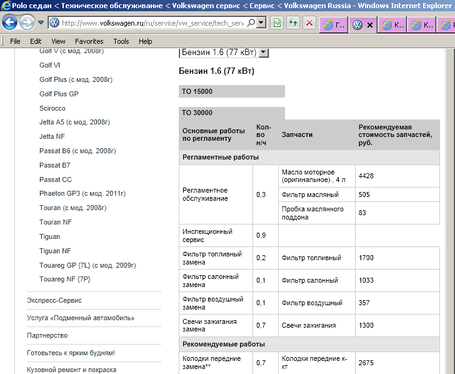
Task: Click the Экспресс-Сервис sidebar link
Action: click(54, 300)
